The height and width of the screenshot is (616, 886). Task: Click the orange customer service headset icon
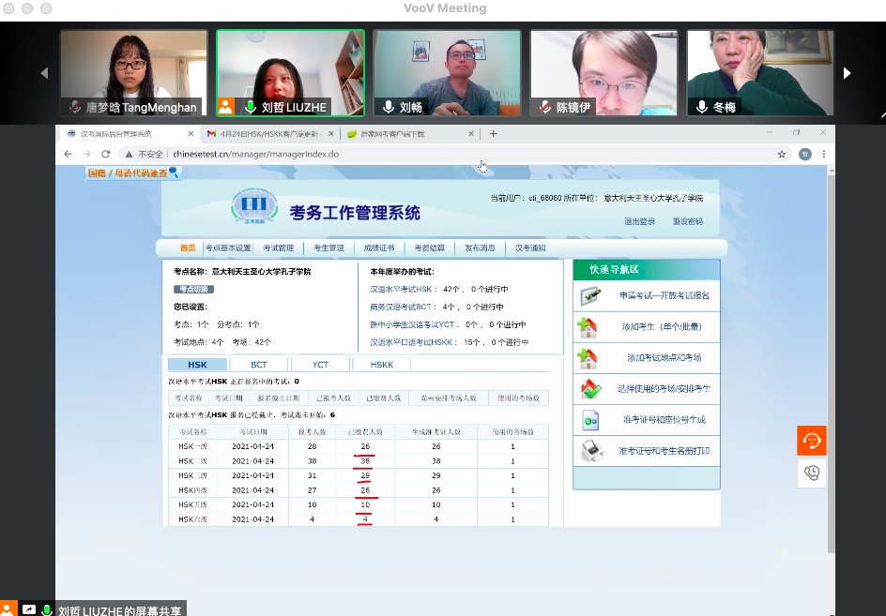tap(812, 440)
